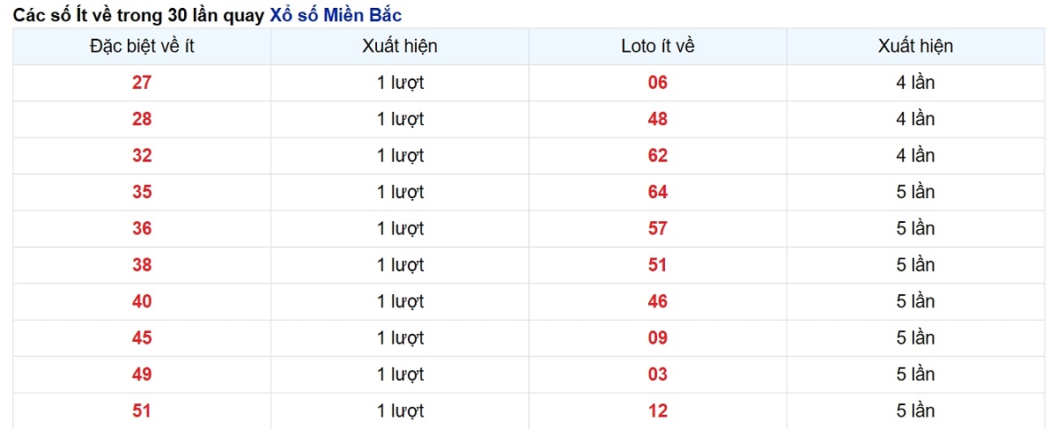Select special number 35
1057x429 pixels.
tap(142, 192)
